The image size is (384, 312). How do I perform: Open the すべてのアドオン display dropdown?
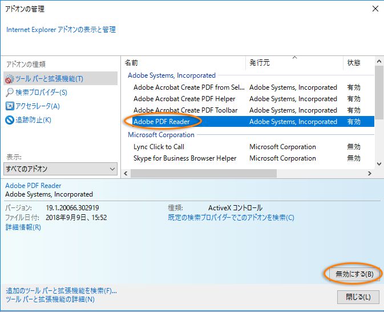[60, 169]
